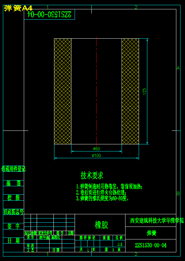Screen dimensions: 185x261
Task: Select the upside-down '2ZS1530-00-04' label at top
Action: click(x=49, y=14)
